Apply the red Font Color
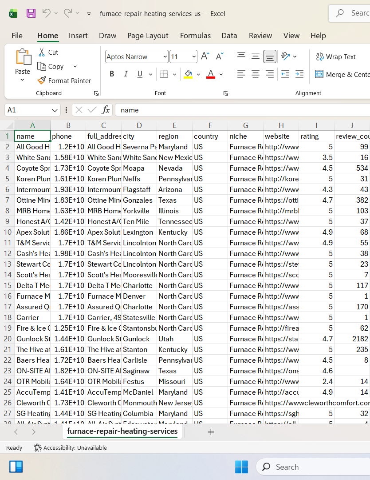 (x=211, y=74)
